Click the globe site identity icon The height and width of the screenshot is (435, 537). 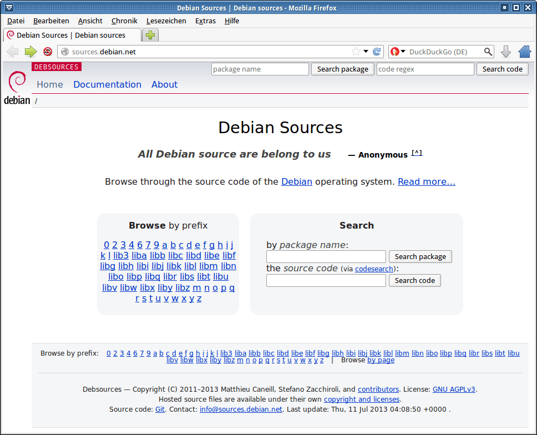point(65,52)
